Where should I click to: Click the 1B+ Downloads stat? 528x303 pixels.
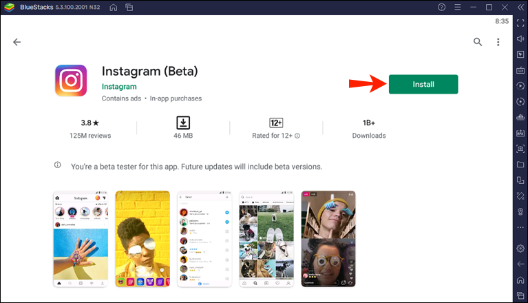point(369,128)
